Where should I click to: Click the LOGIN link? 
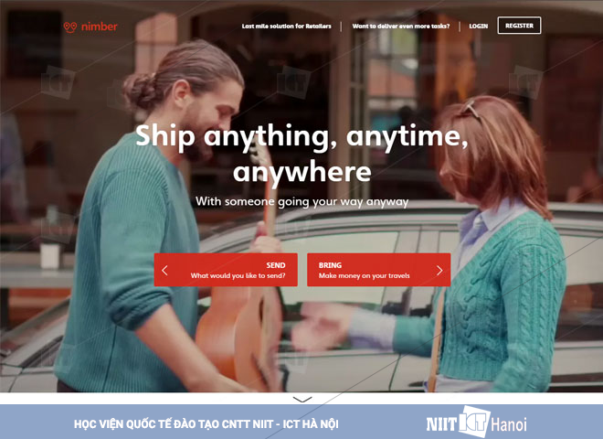pyautogui.click(x=479, y=27)
